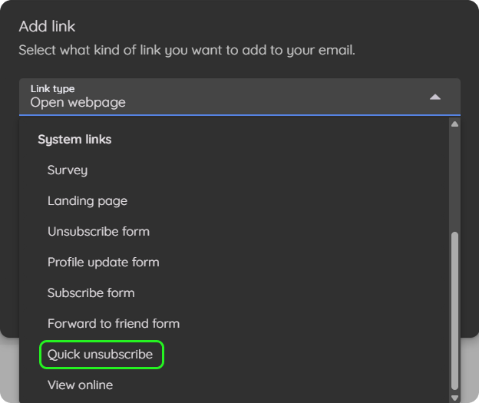The image size is (479, 403).
Task: Select Landing page option
Action: point(234,201)
